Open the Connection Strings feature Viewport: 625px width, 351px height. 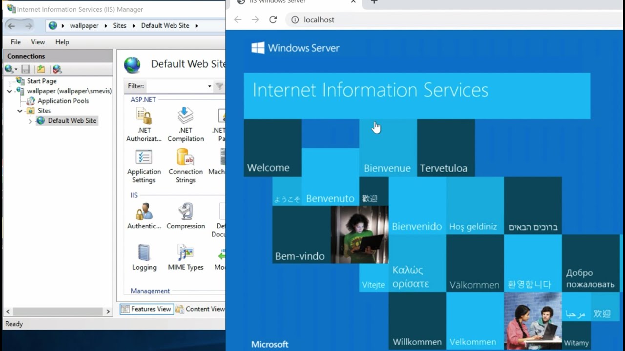186,166
